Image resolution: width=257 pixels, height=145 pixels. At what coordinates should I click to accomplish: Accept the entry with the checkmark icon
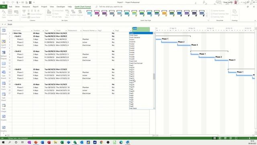point(5,24)
